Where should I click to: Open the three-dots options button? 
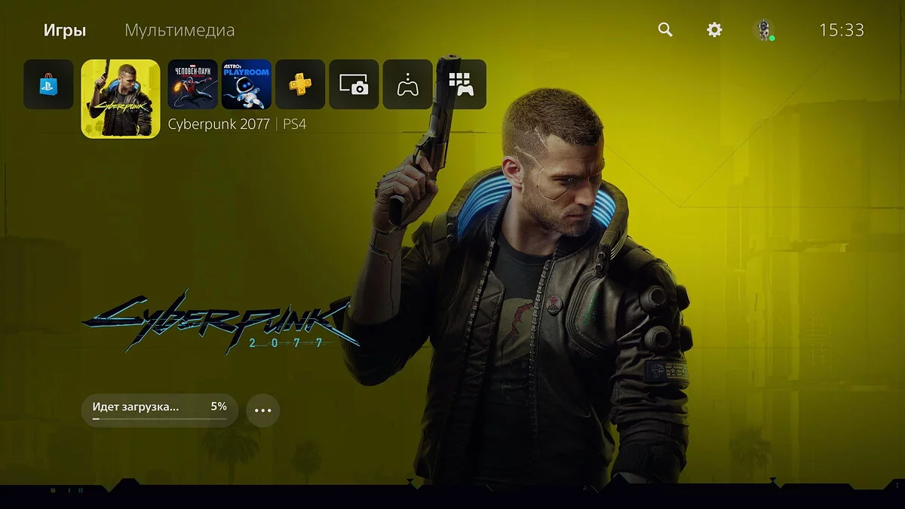(x=263, y=411)
